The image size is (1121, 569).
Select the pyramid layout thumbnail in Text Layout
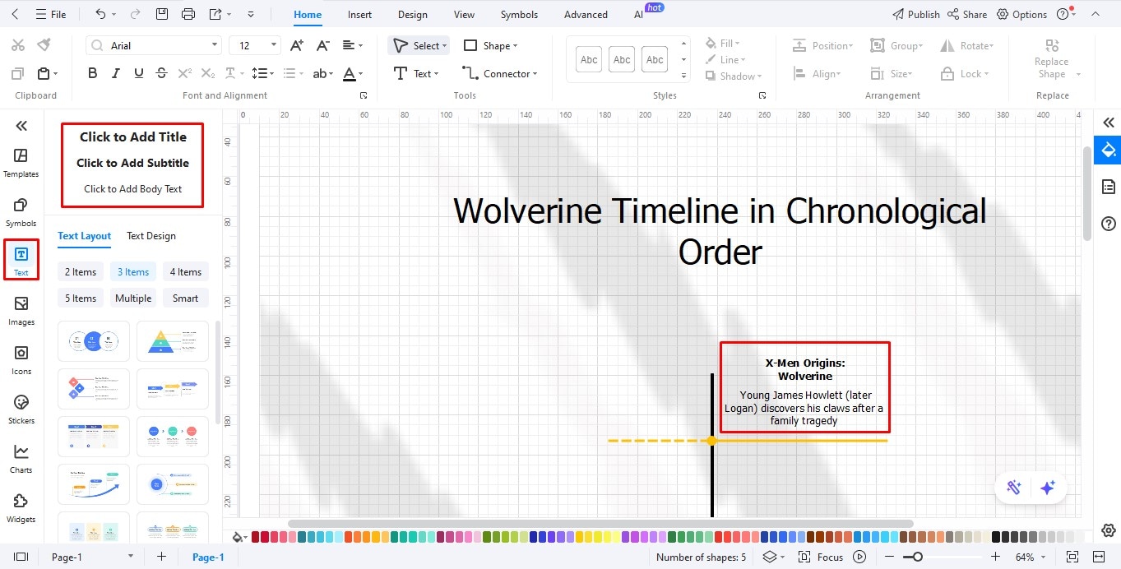pyautogui.click(x=173, y=340)
